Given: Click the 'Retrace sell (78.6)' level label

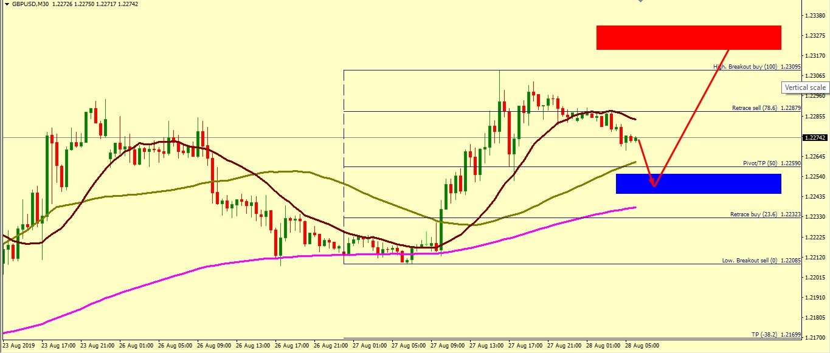Looking at the screenshot, I should (756, 108).
